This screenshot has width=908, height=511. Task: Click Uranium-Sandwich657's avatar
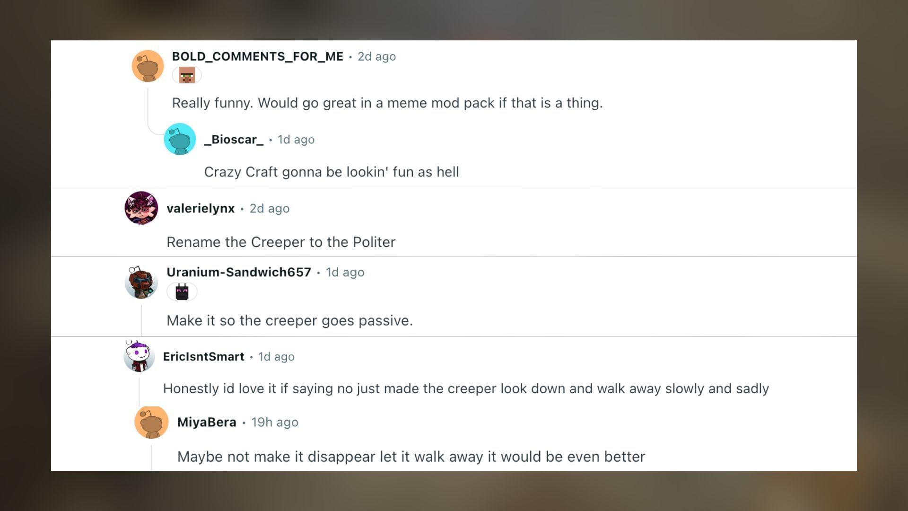coord(141,282)
